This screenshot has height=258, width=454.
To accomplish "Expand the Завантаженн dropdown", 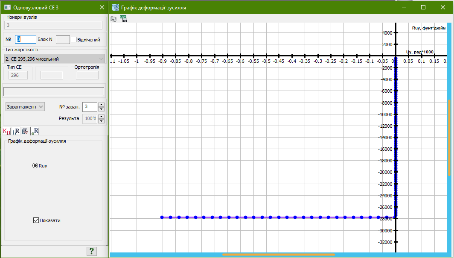I will (x=25, y=107).
